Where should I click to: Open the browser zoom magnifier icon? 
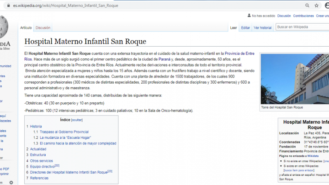[307, 5]
